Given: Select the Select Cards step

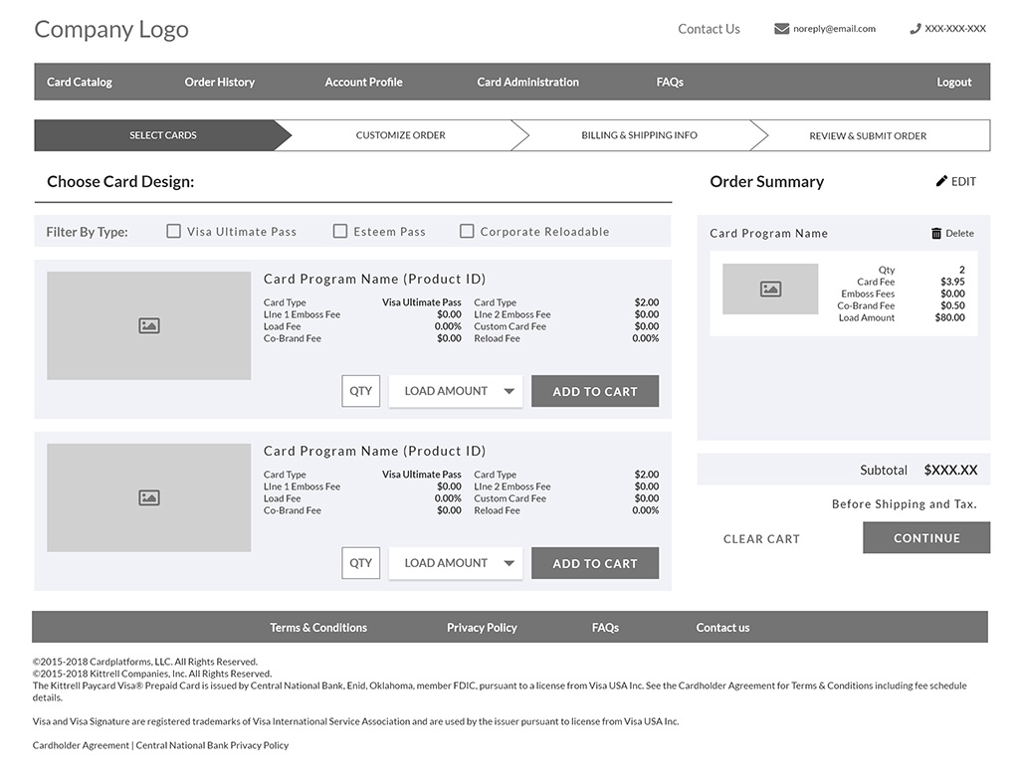Looking at the screenshot, I should pos(162,135).
